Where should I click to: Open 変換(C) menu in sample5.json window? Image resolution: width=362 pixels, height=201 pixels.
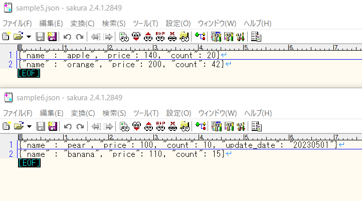82,23
